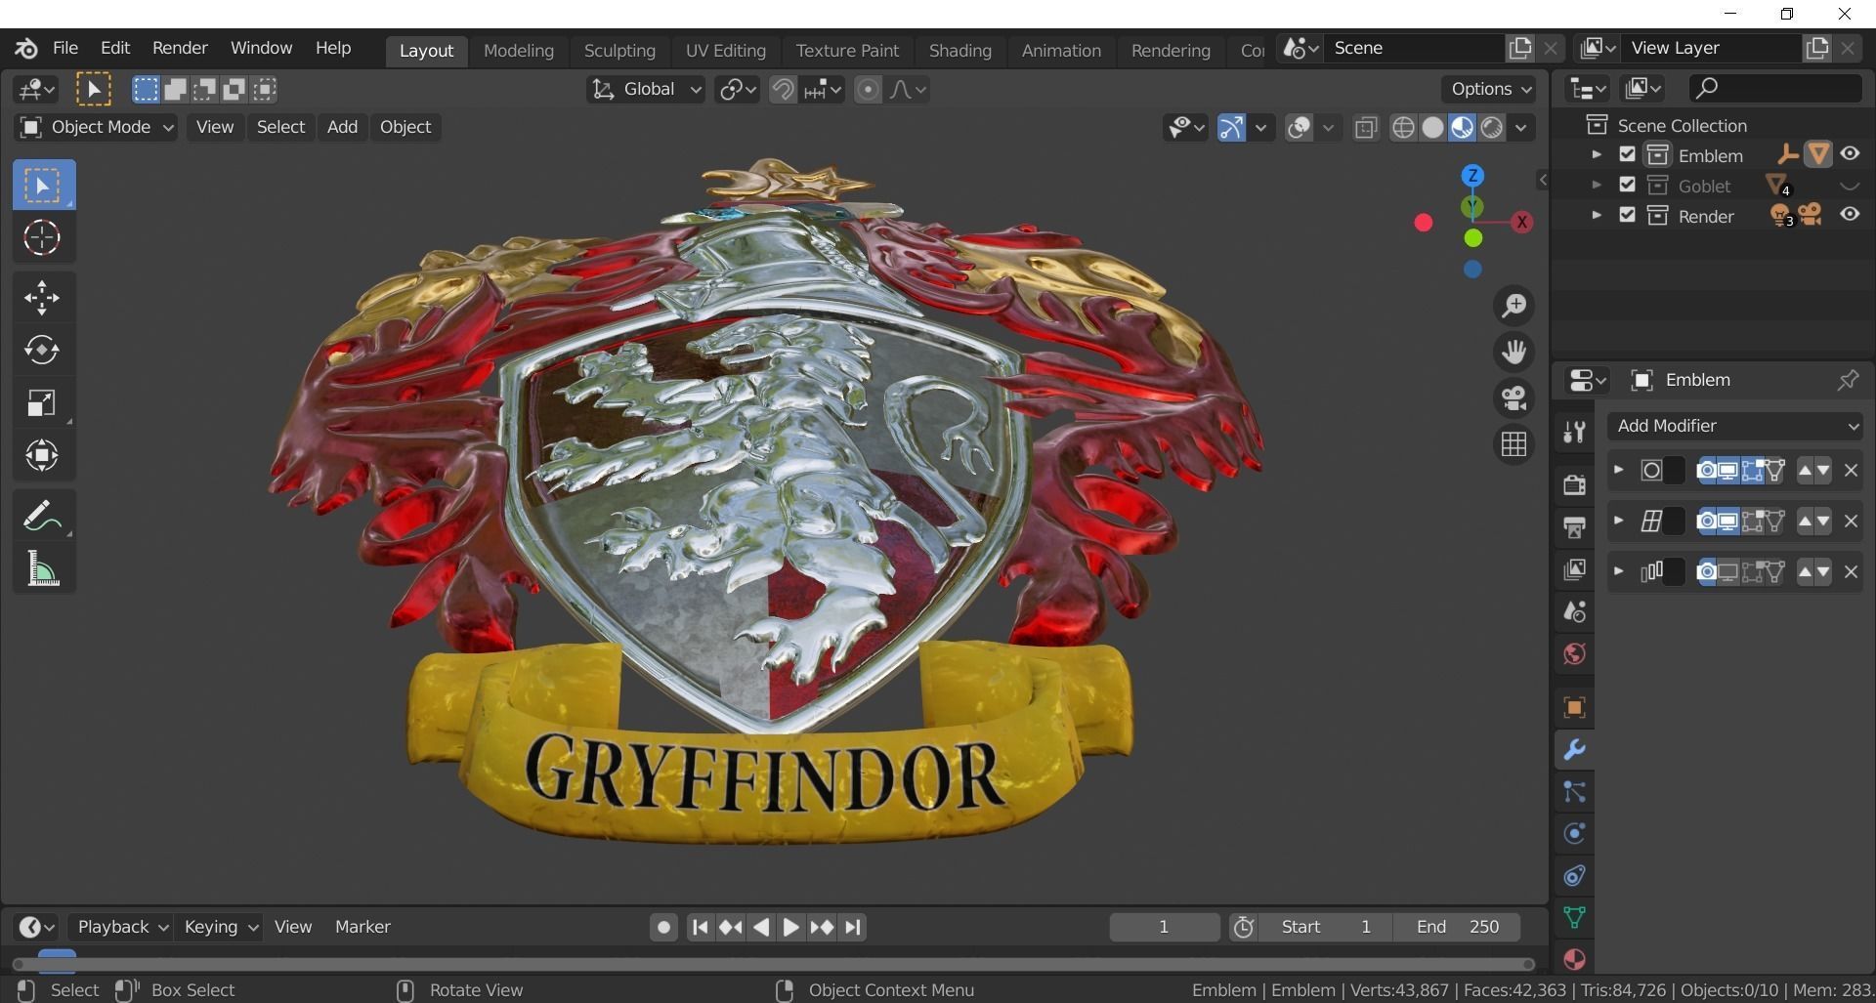Select the Move tool
This screenshot has width=1876, height=1003.
click(x=43, y=298)
